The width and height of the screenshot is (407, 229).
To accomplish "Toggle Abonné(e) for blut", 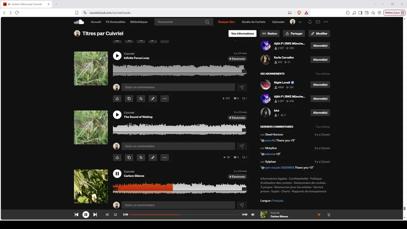I will [320, 113].
